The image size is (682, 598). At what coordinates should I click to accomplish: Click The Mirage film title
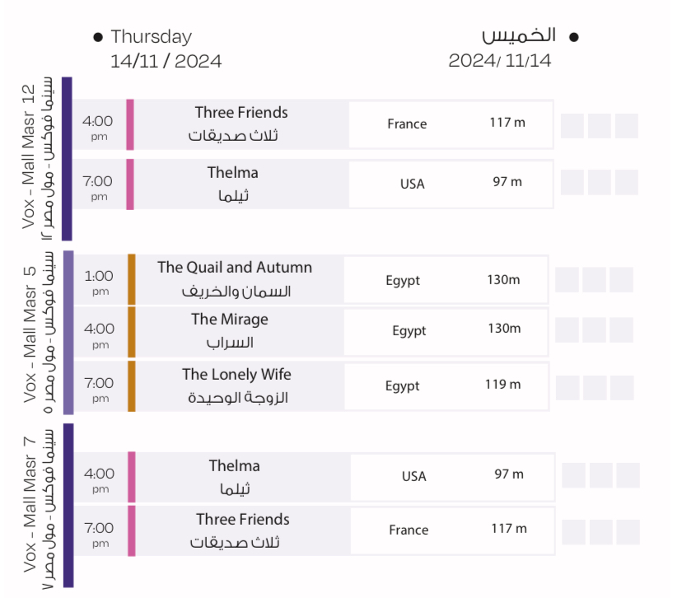pyautogui.click(x=230, y=320)
